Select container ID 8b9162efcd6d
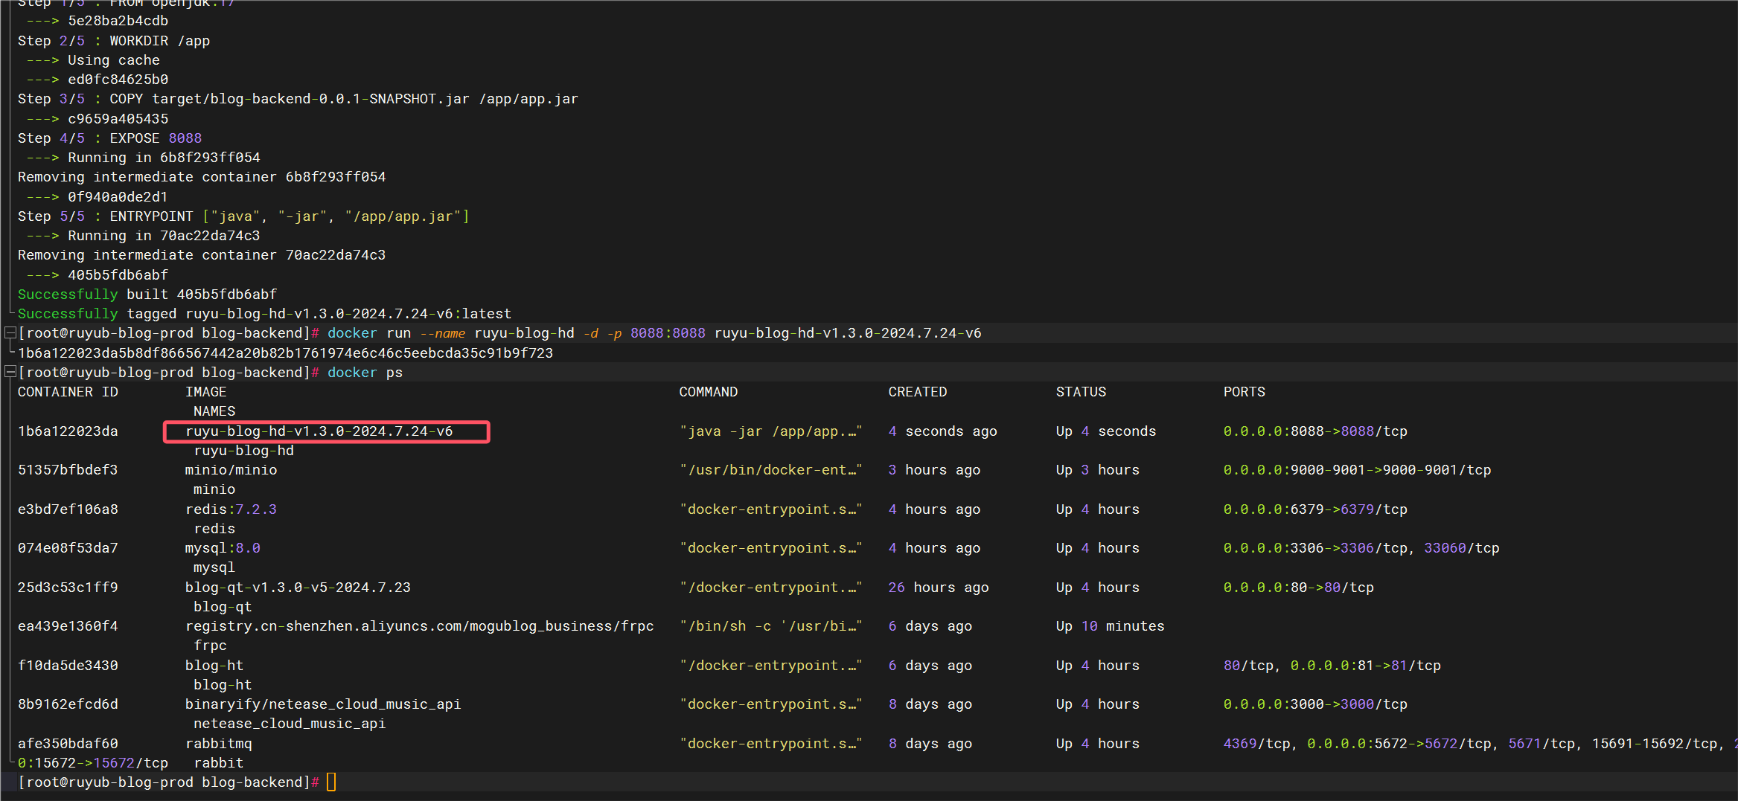The image size is (1738, 801). point(68,704)
